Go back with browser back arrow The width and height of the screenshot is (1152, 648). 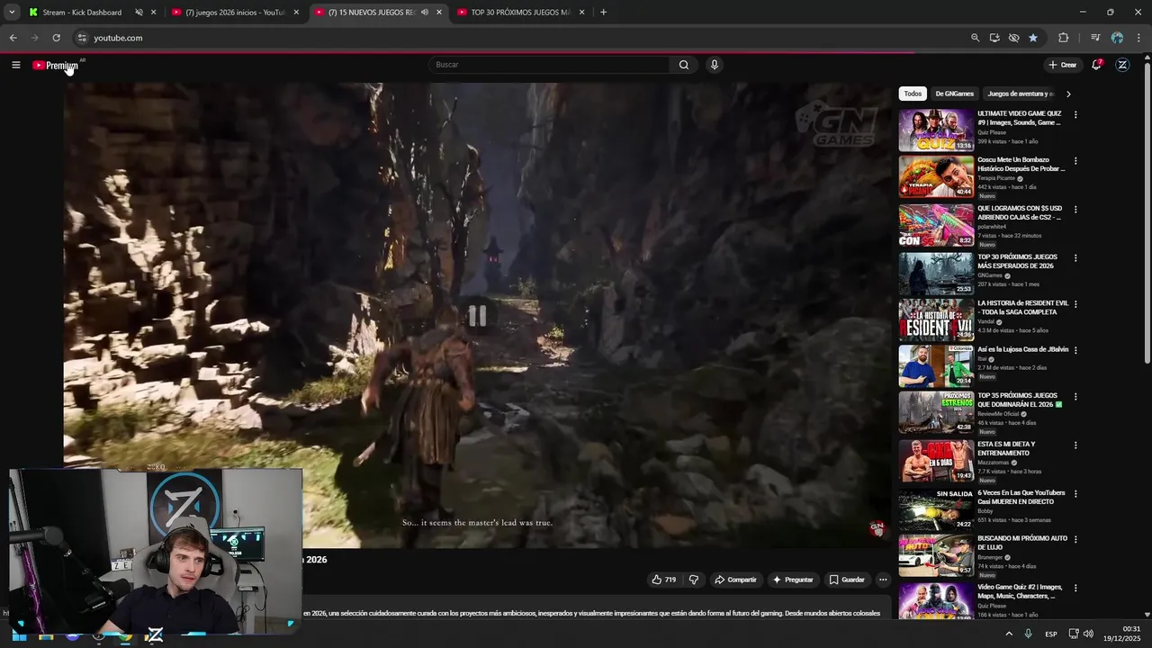[13, 38]
